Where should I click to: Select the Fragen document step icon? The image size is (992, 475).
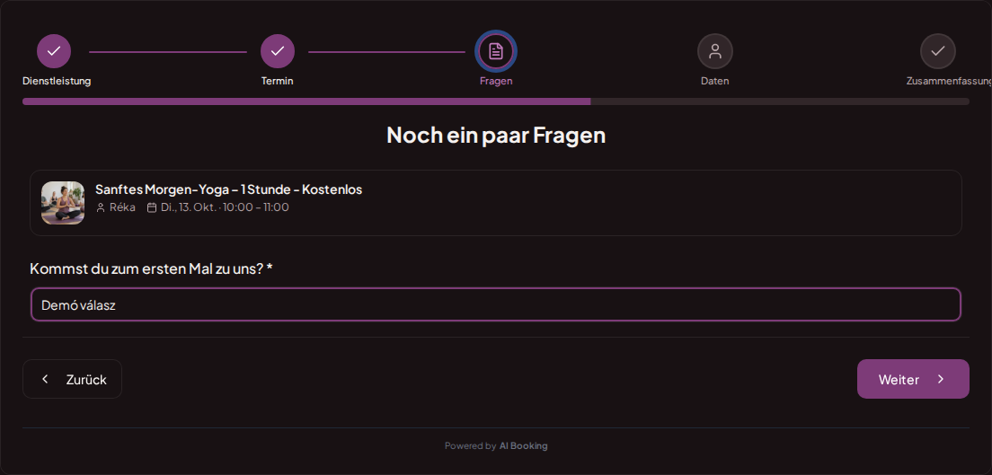(x=496, y=51)
